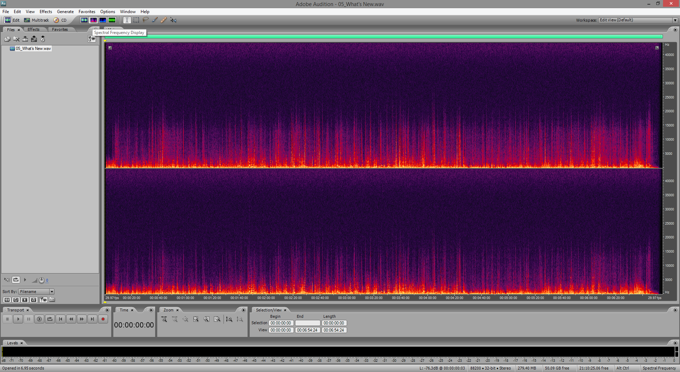This screenshot has height=372, width=680.
Task: Open the File menu
Action: (6, 12)
